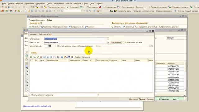Image resolution: width=199 pixels, height=112 pixels.
Task: Click Загрузить в 1С in exchange window
Action: 130,27
